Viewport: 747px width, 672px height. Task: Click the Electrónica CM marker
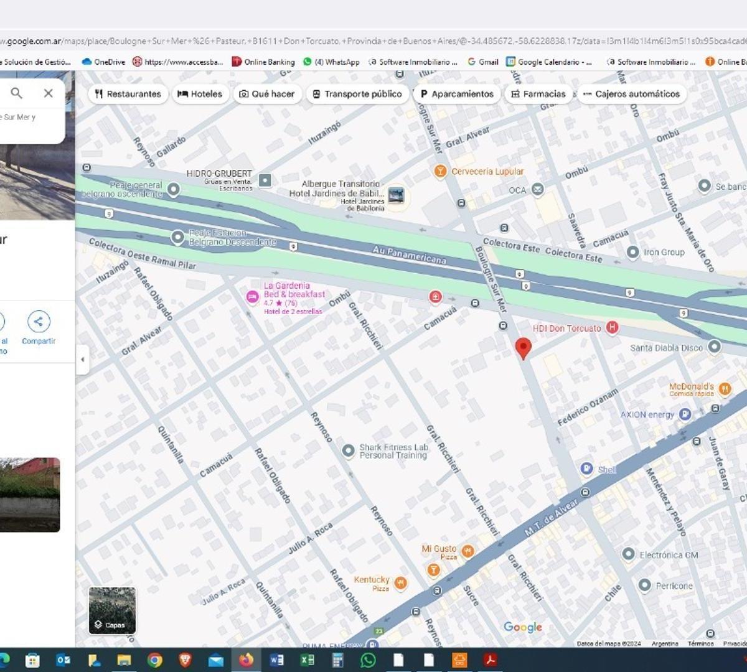coord(628,554)
